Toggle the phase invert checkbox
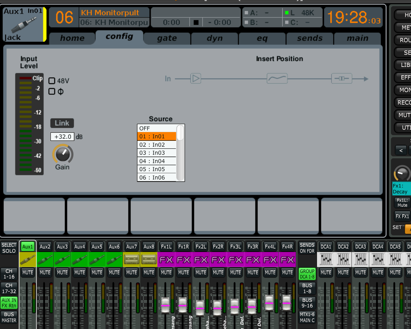Image resolution: width=411 pixels, height=329 pixels. point(52,91)
